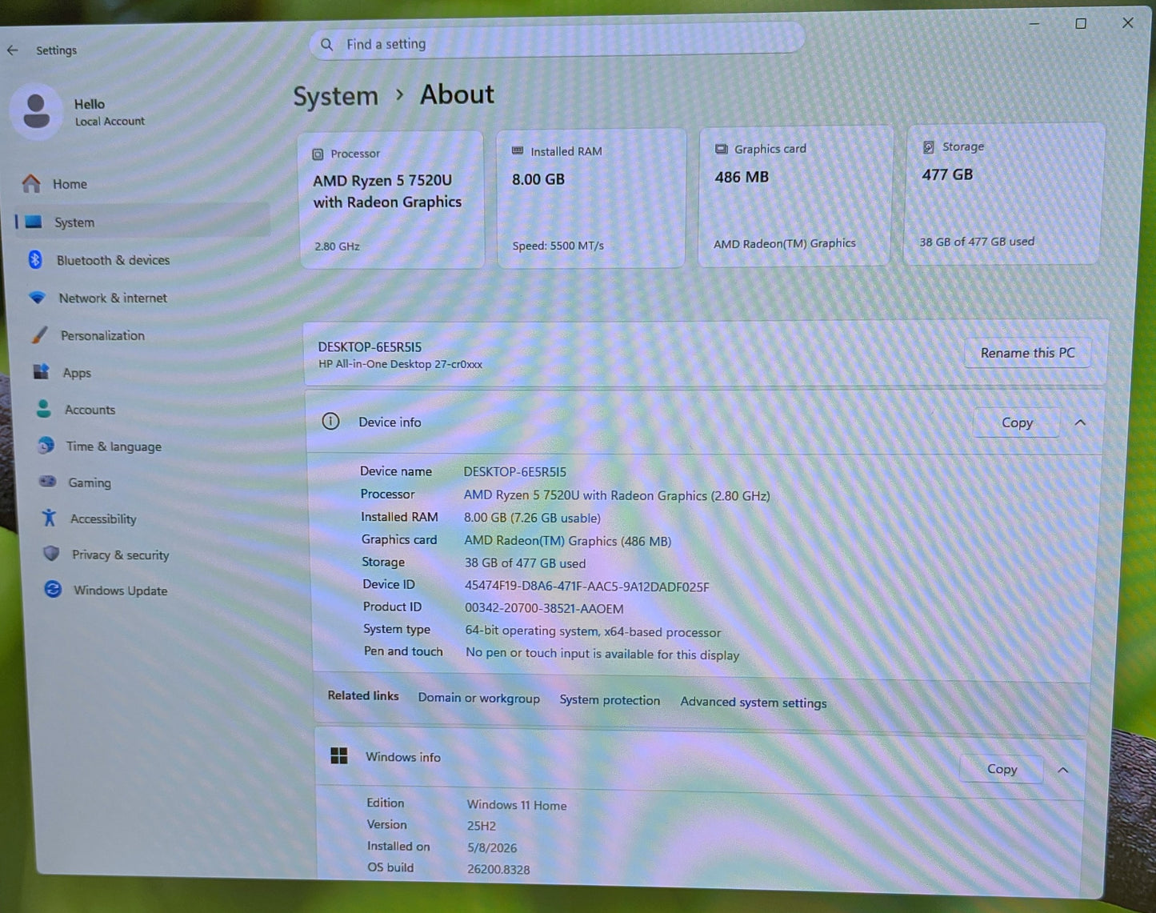Viewport: 1156px width, 913px height.
Task: Click the Processor AMD Ryzen 5 card
Action: (391, 202)
